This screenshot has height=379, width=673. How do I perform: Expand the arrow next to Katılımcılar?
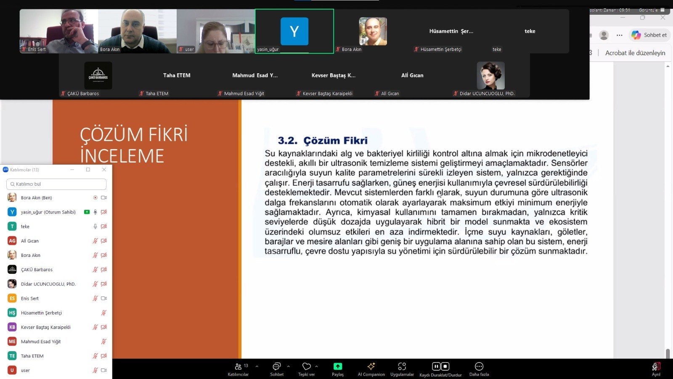tap(257, 366)
